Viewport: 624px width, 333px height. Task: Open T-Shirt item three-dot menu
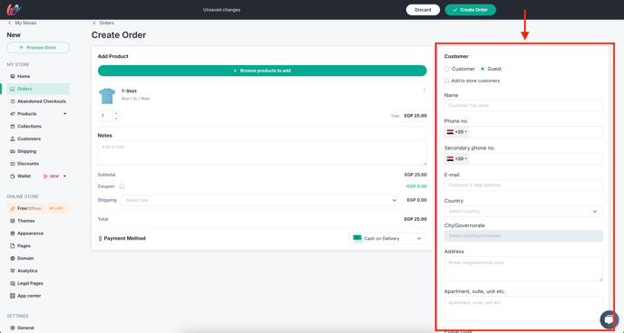click(x=424, y=90)
